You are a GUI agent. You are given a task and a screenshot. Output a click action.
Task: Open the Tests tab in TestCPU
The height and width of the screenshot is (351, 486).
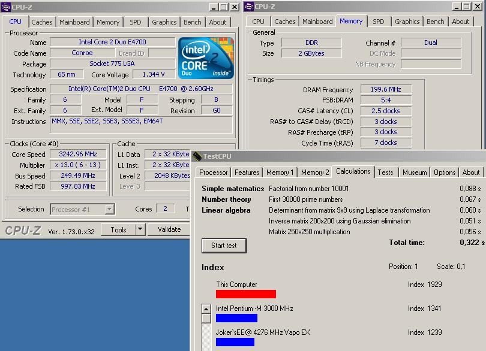click(385, 173)
